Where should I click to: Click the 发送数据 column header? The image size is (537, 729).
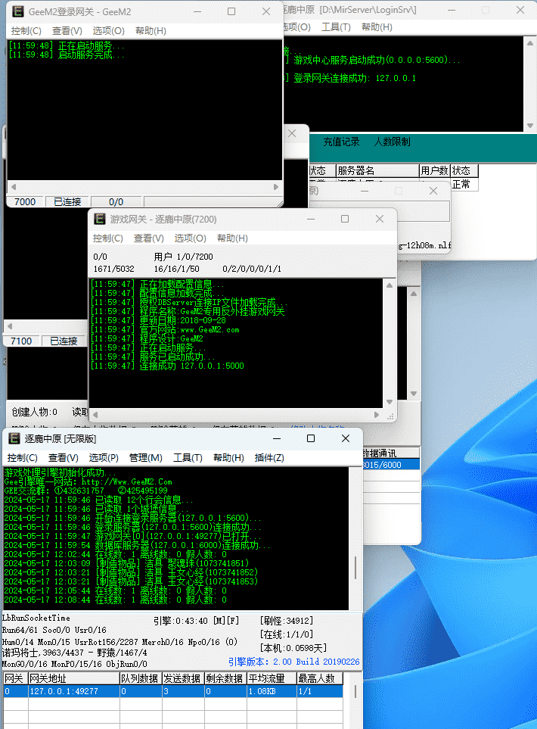pos(183,679)
